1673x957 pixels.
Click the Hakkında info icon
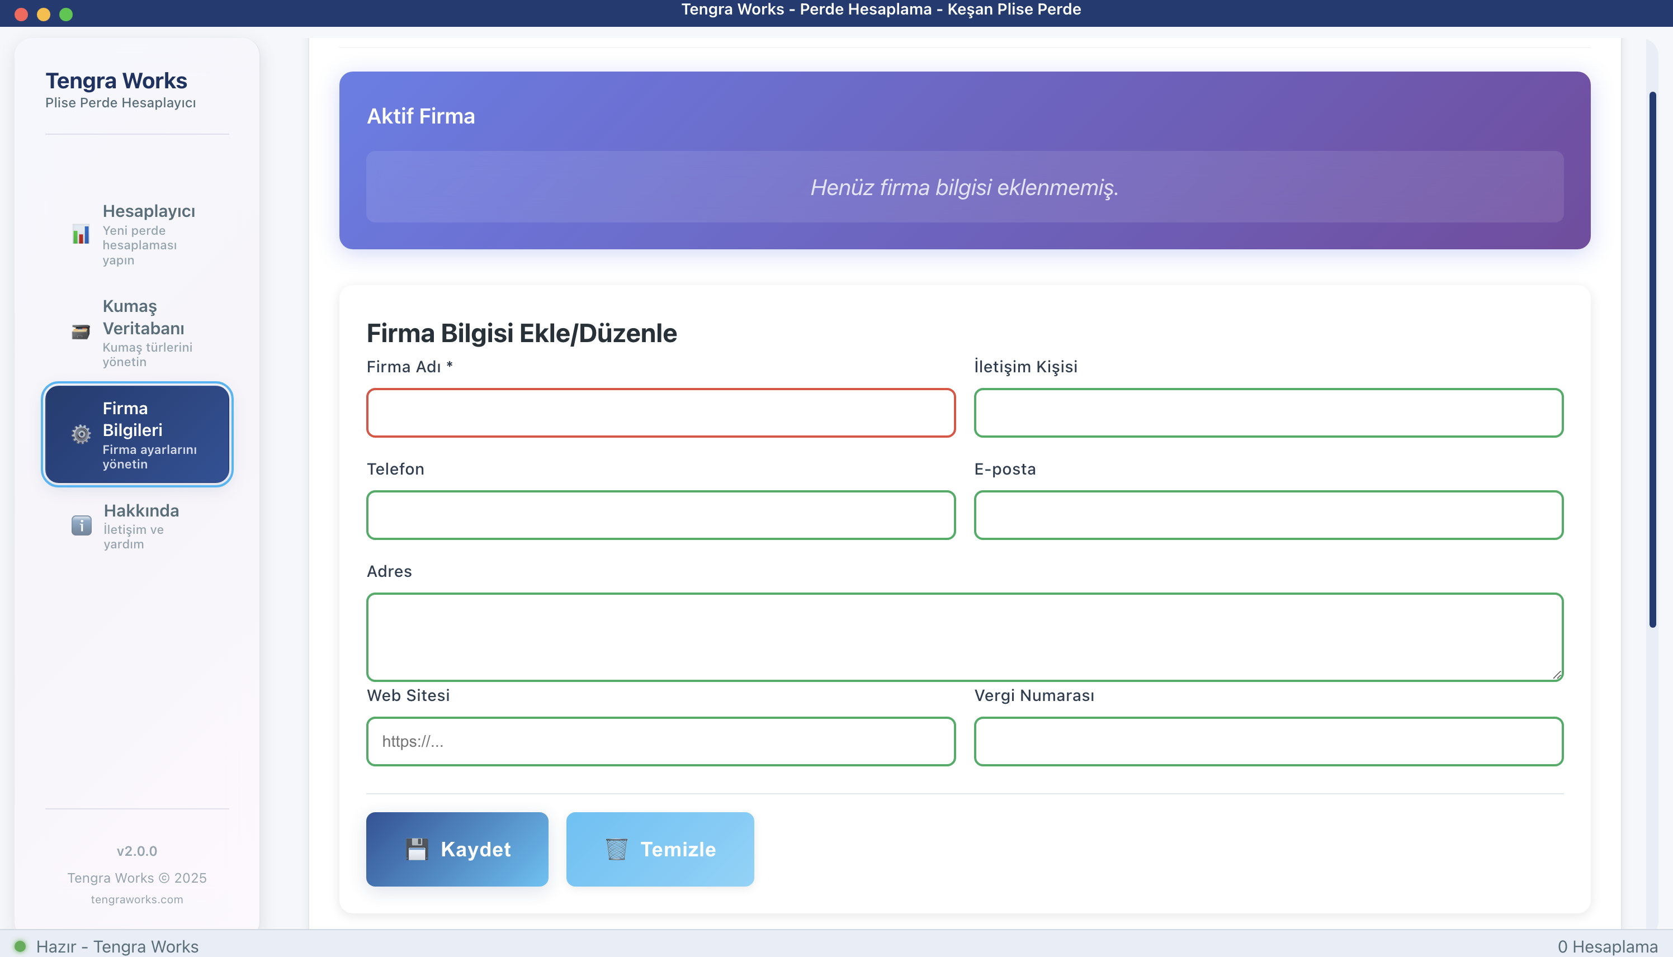click(82, 526)
